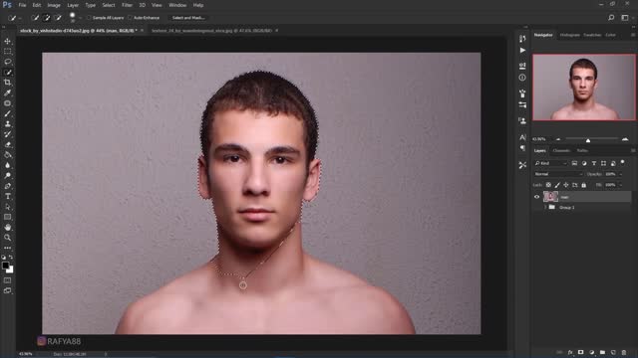
Task: Open the Paragraph panel icon
Action: [522, 148]
